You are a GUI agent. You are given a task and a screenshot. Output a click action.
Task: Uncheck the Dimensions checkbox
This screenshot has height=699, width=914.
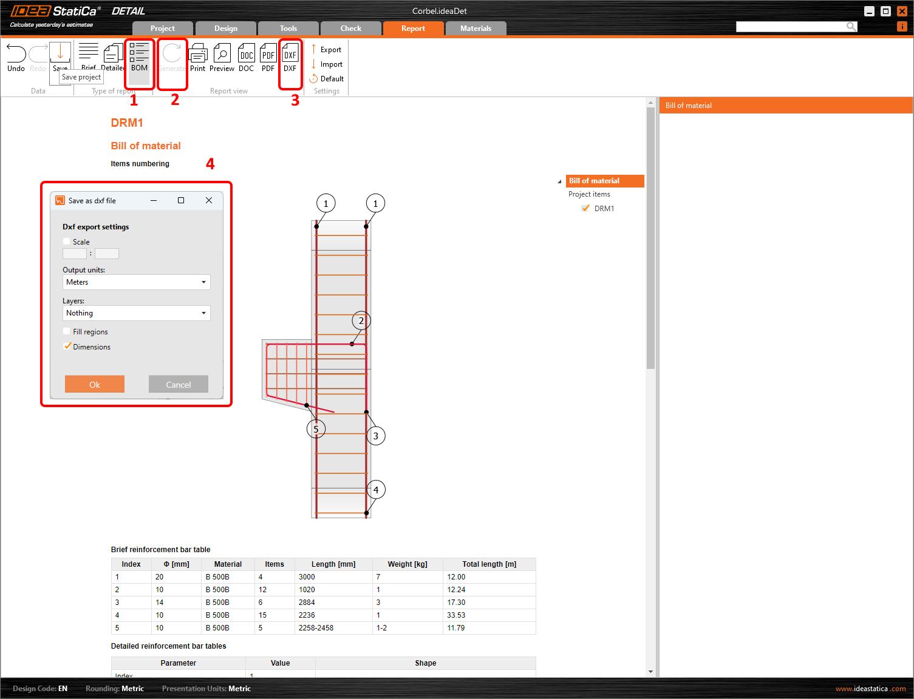coord(67,346)
